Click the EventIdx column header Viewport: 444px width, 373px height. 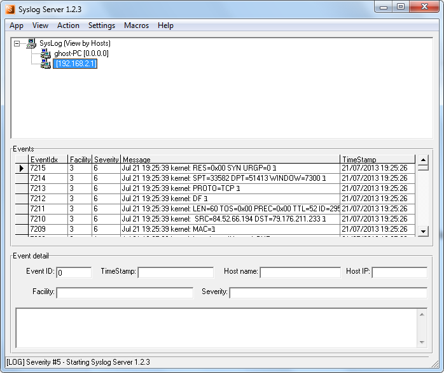click(x=48, y=159)
